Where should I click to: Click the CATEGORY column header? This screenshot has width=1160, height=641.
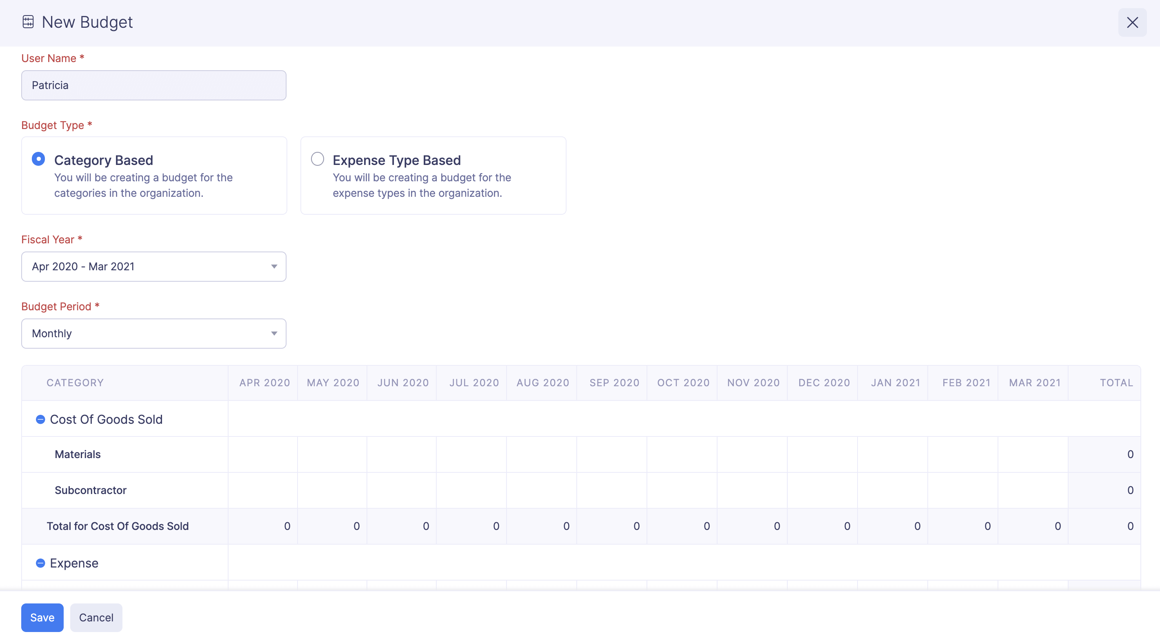(x=75, y=383)
